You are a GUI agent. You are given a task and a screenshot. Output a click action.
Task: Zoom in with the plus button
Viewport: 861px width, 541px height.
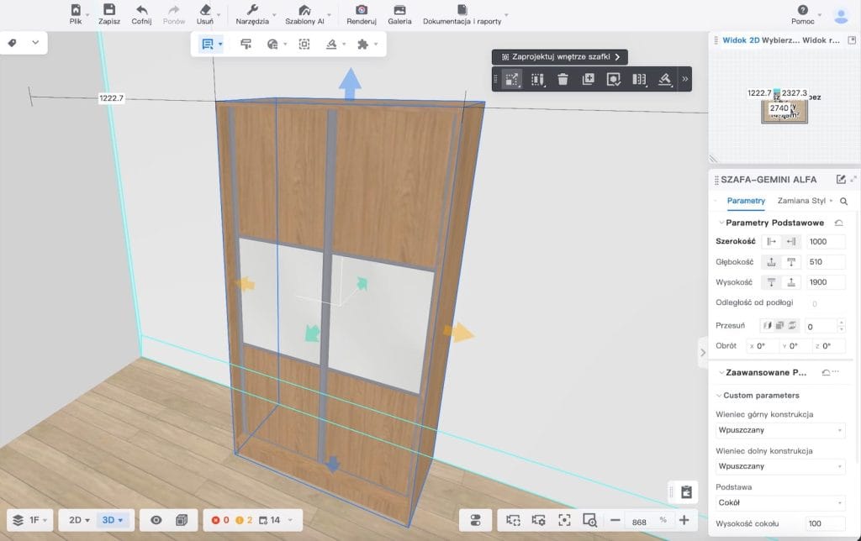684,520
